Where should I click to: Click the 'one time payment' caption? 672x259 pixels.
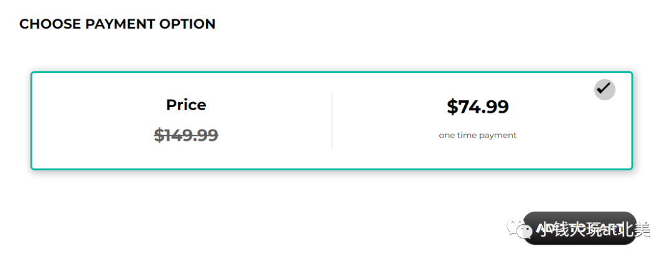coord(478,135)
